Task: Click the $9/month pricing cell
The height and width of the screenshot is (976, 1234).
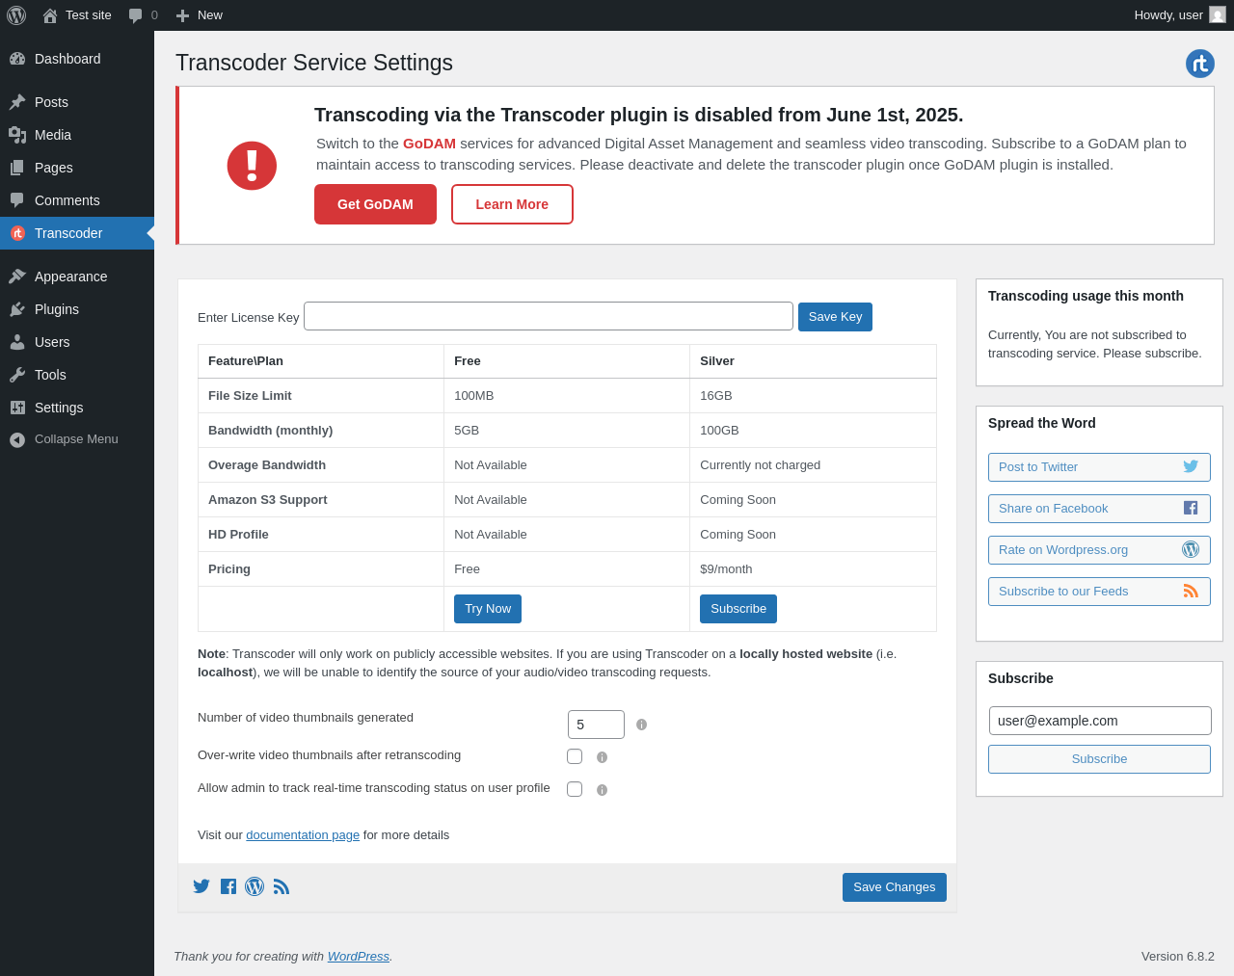Action: [x=813, y=569]
